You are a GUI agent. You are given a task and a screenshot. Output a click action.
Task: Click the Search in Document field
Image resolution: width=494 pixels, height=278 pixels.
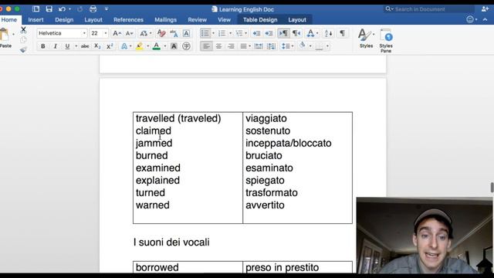point(429,9)
